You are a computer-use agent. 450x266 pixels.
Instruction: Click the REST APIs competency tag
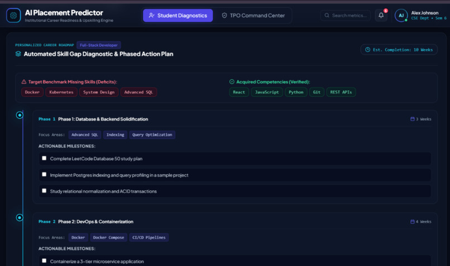pos(341,92)
